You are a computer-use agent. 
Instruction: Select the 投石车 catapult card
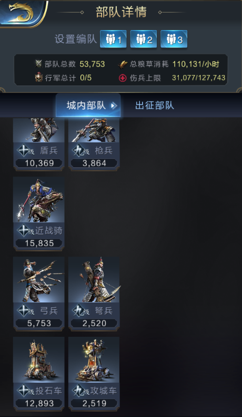pos(39,374)
